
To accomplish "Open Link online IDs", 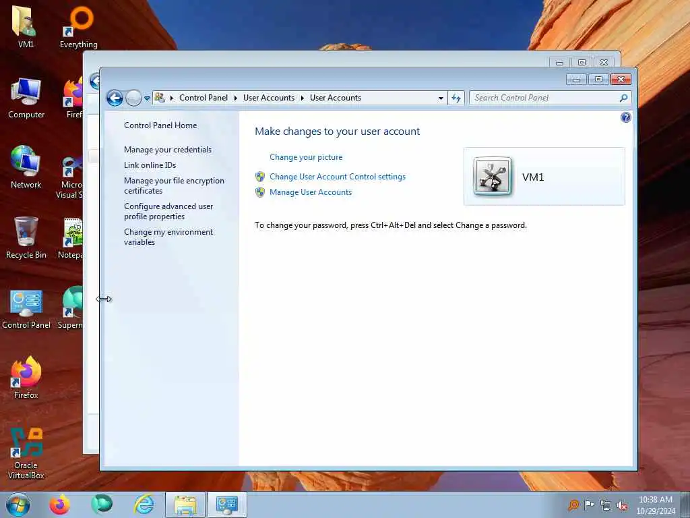I will coord(150,165).
